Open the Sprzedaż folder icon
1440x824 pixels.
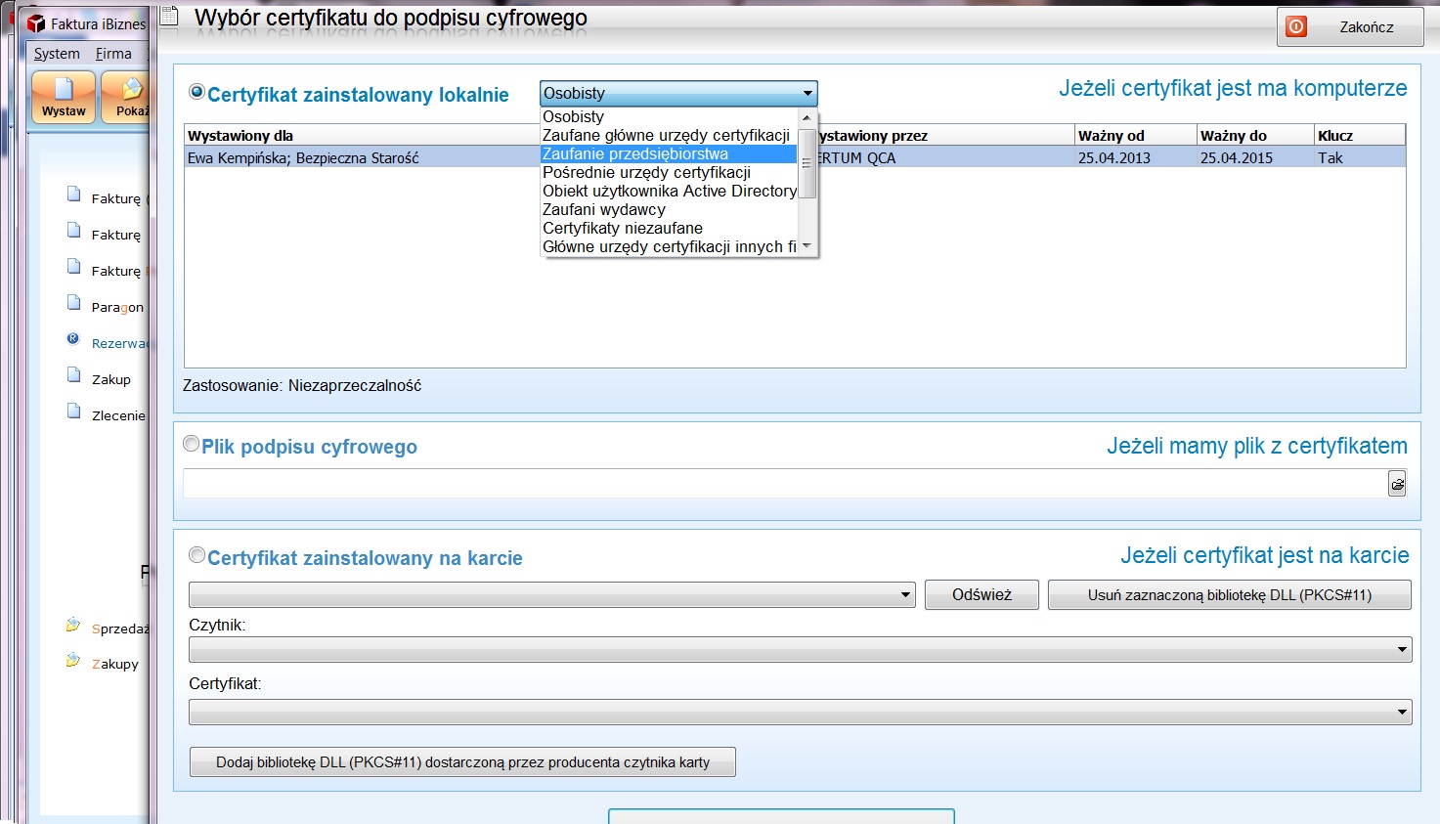click(73, 626)
